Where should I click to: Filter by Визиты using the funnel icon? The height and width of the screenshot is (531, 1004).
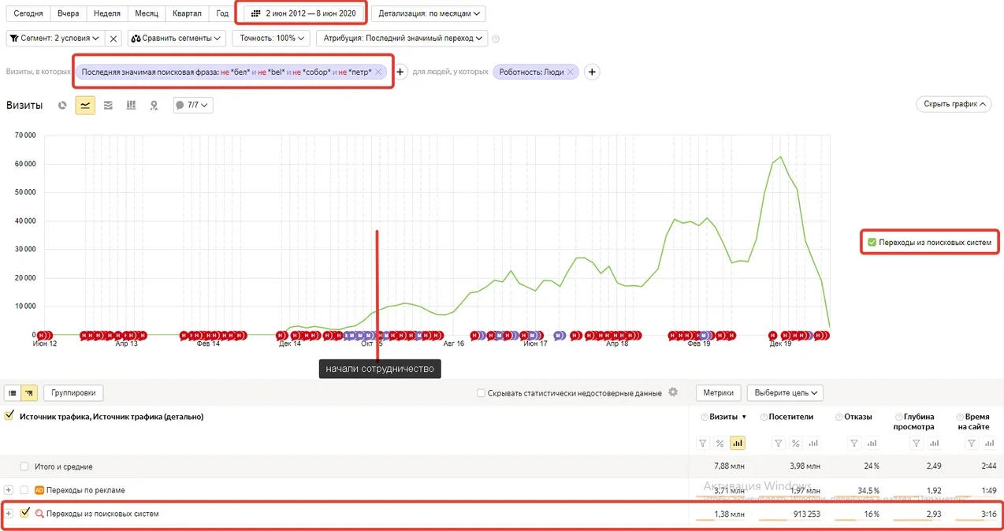point(703,444)
